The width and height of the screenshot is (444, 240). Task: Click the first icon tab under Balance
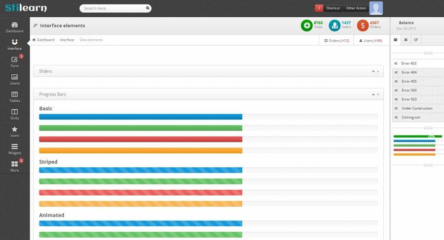(x=396, y=40)
